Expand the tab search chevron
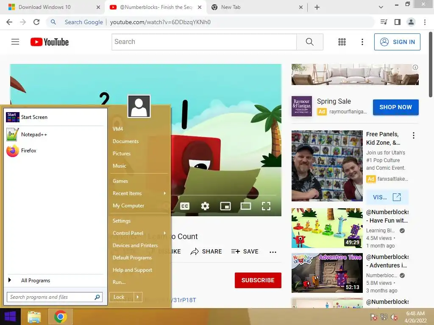 point(381,7)
